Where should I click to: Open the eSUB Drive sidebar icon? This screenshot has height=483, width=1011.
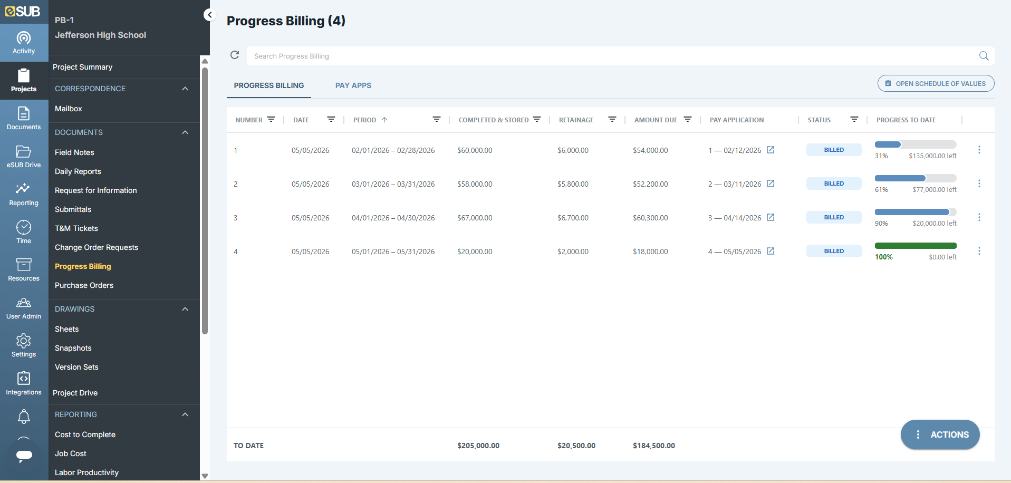(x=24, y=157)
